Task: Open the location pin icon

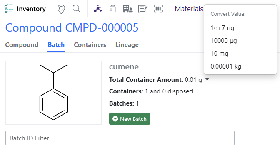Action: point(61,9)
